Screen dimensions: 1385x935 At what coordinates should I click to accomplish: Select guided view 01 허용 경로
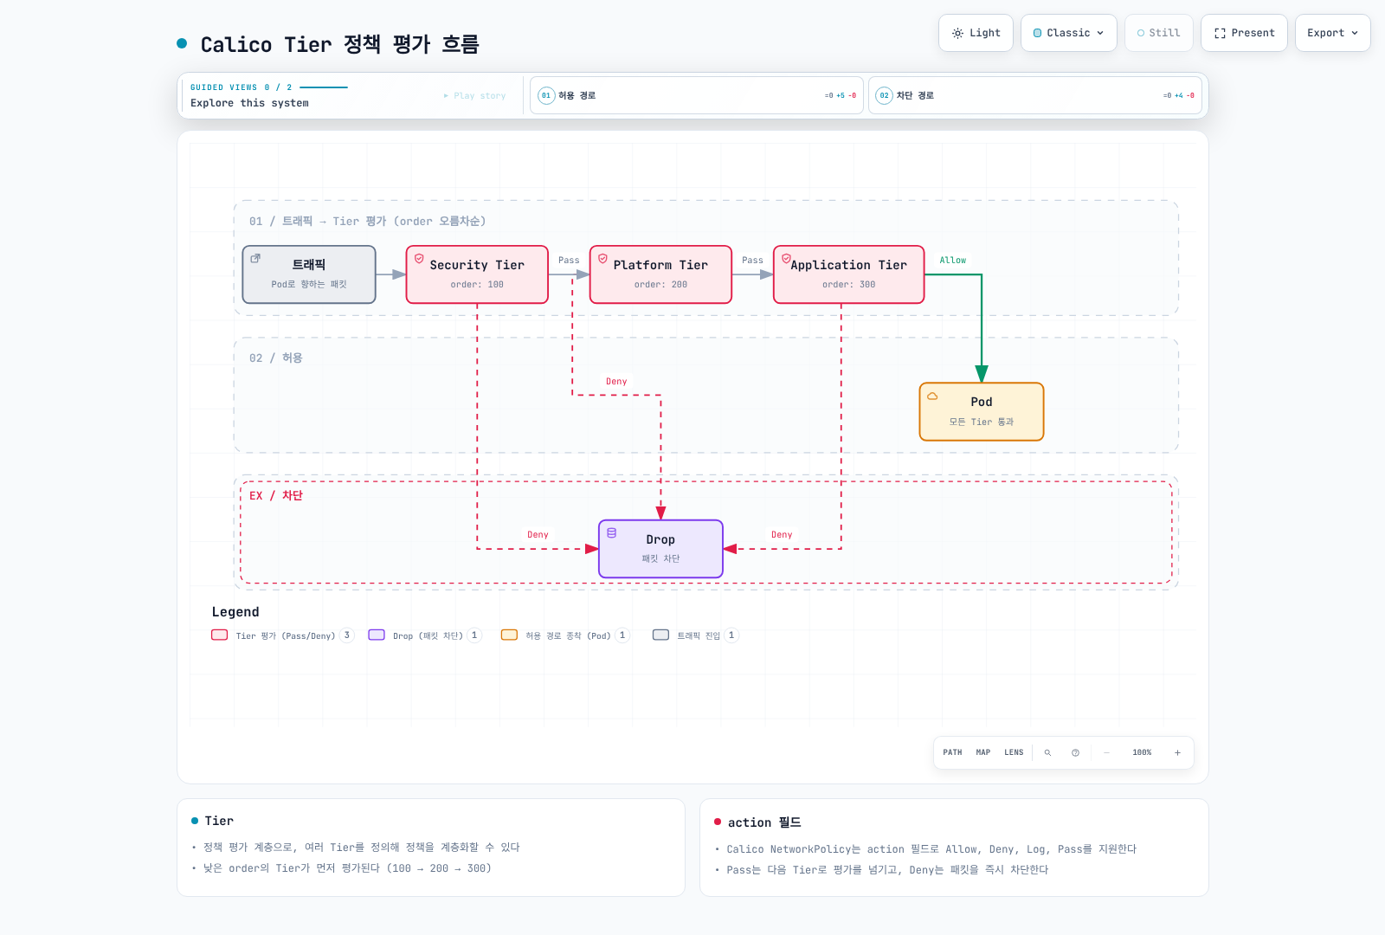pyautogui.click(x=696, y=95)
